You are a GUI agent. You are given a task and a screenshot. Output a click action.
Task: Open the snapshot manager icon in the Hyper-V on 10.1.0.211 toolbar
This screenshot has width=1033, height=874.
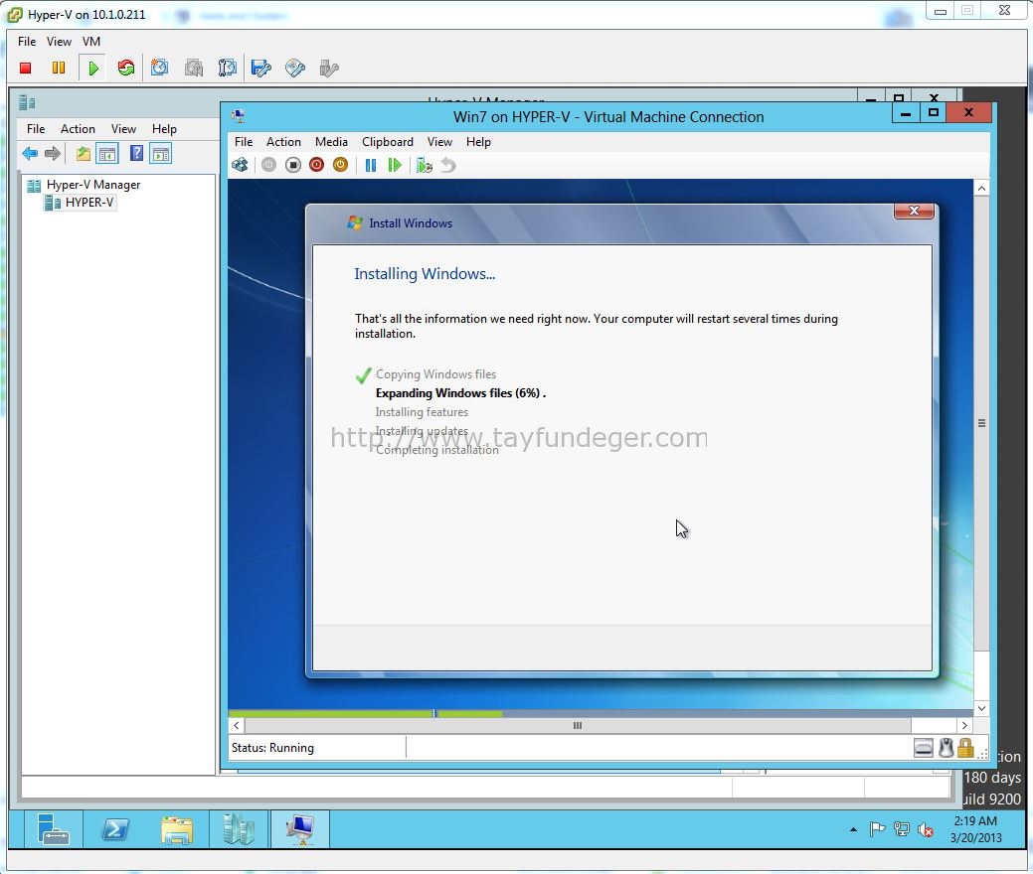pyautogui.click(x=228, y=68)
